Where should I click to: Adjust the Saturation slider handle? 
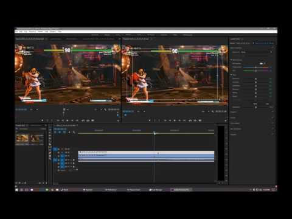[255, 107]
